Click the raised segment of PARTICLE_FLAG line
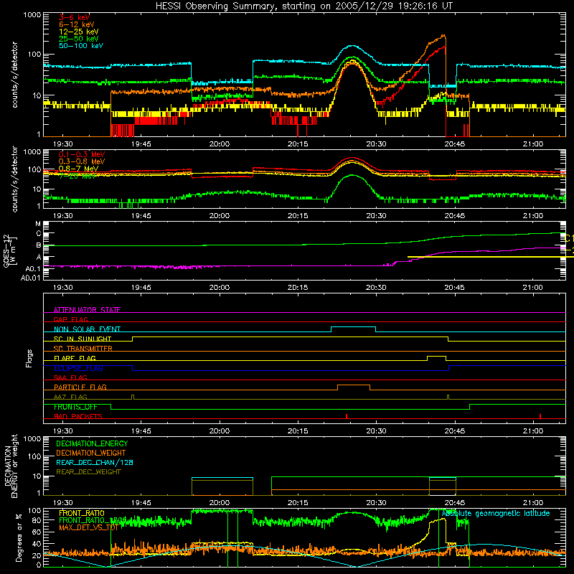 pos(353,385)
